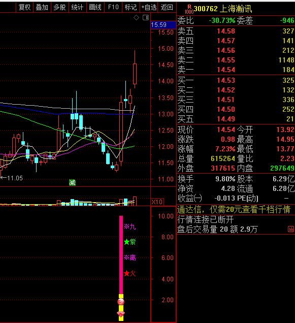Image resolution: width=295 pixels, height=323 pixels.
Task: Click the latest red candlestick near 14.50
Action: [x=135, y=74]
